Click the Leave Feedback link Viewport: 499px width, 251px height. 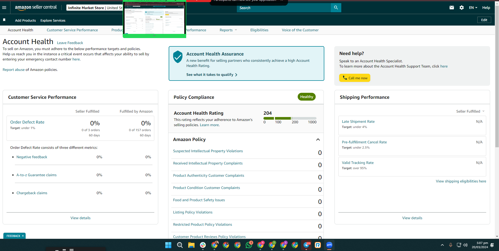tap(70, 43)
